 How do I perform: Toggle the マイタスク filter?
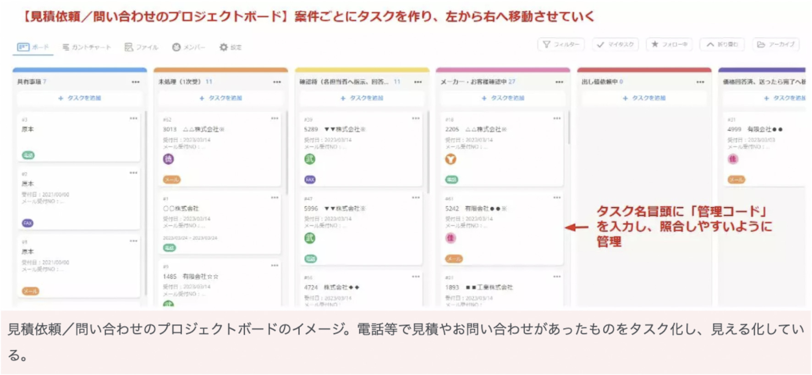pos(615,44)
